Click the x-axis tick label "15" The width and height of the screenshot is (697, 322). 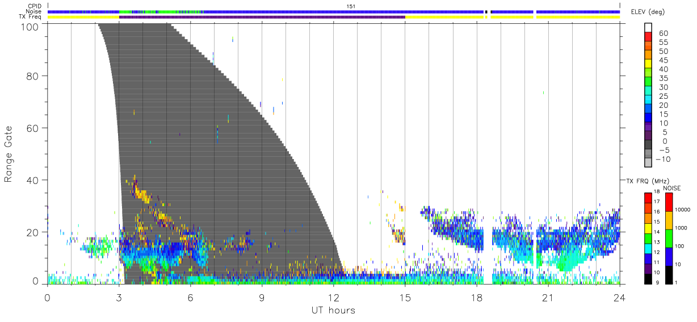[405, 297]
